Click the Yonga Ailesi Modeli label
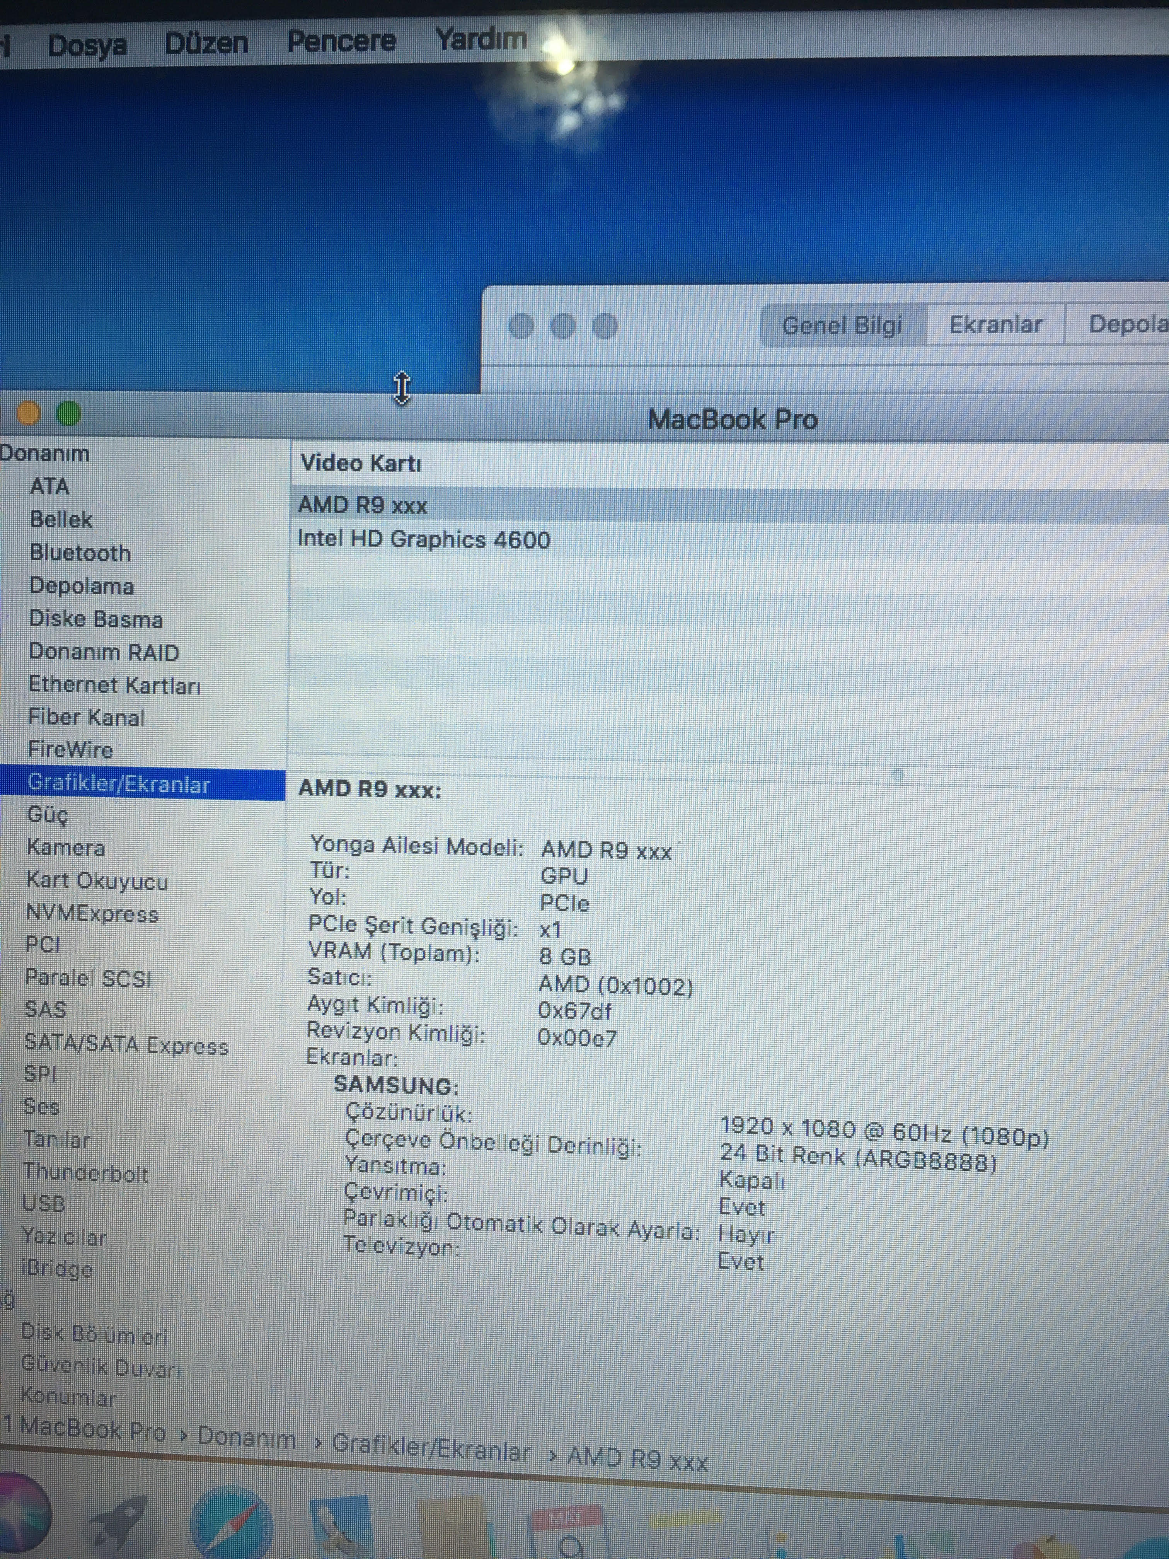1169x1559 pixels. pos(416,845)
